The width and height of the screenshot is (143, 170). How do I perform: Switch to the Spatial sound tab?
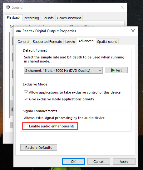(107, 42)
